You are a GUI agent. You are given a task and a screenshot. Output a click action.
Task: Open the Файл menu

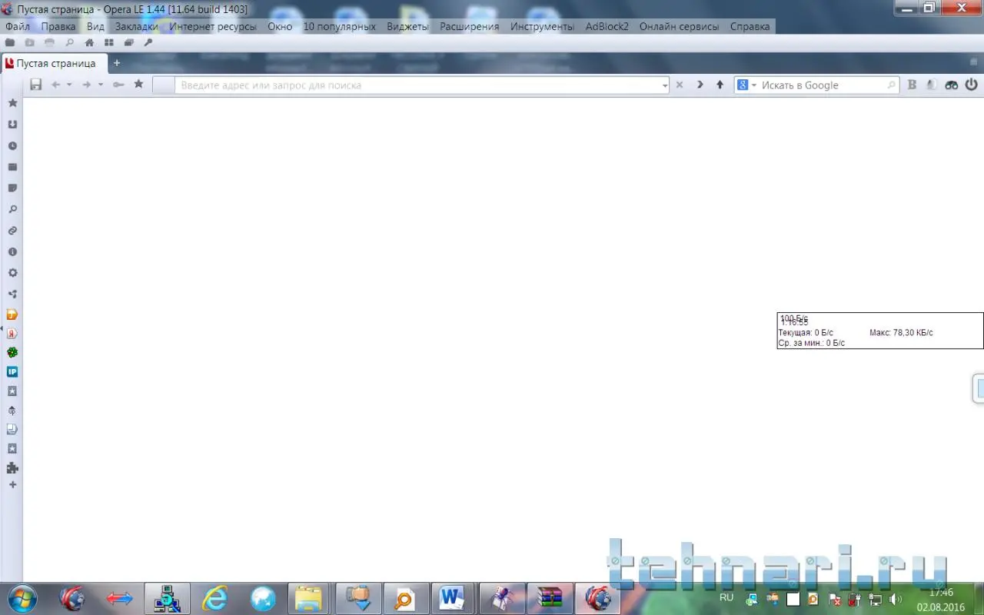click(x=18, y=26)
